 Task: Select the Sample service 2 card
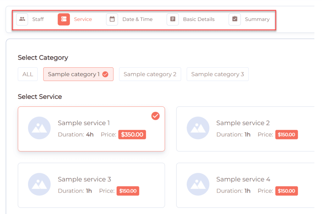[245, 129]
